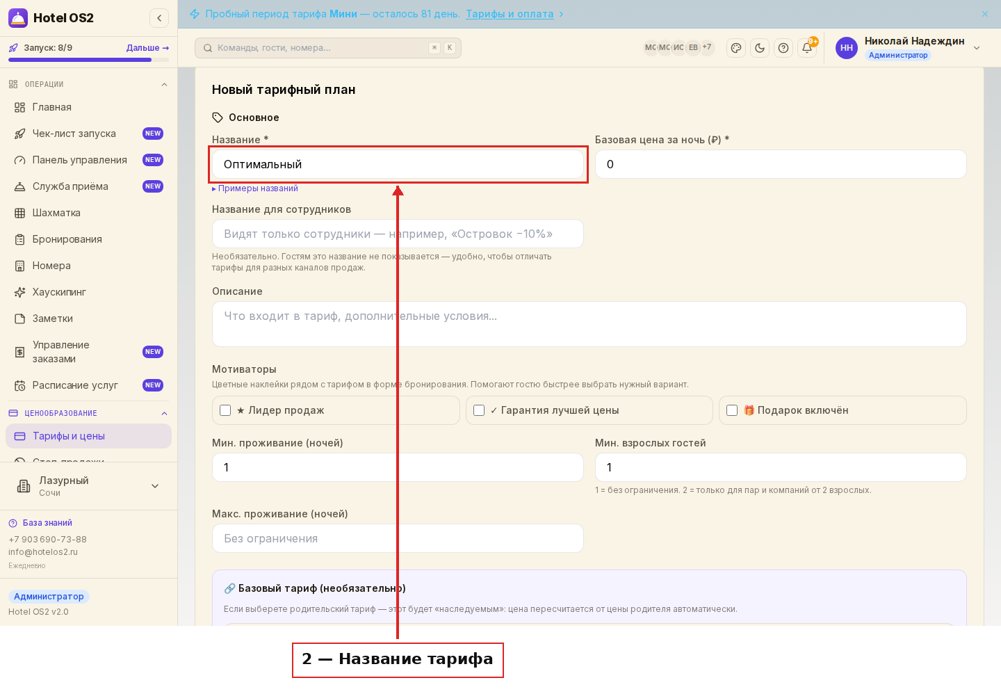Screen dimensions: 1001x694
Task: Tick the Лидер продаж checkbox
Action: click(225, 410)
